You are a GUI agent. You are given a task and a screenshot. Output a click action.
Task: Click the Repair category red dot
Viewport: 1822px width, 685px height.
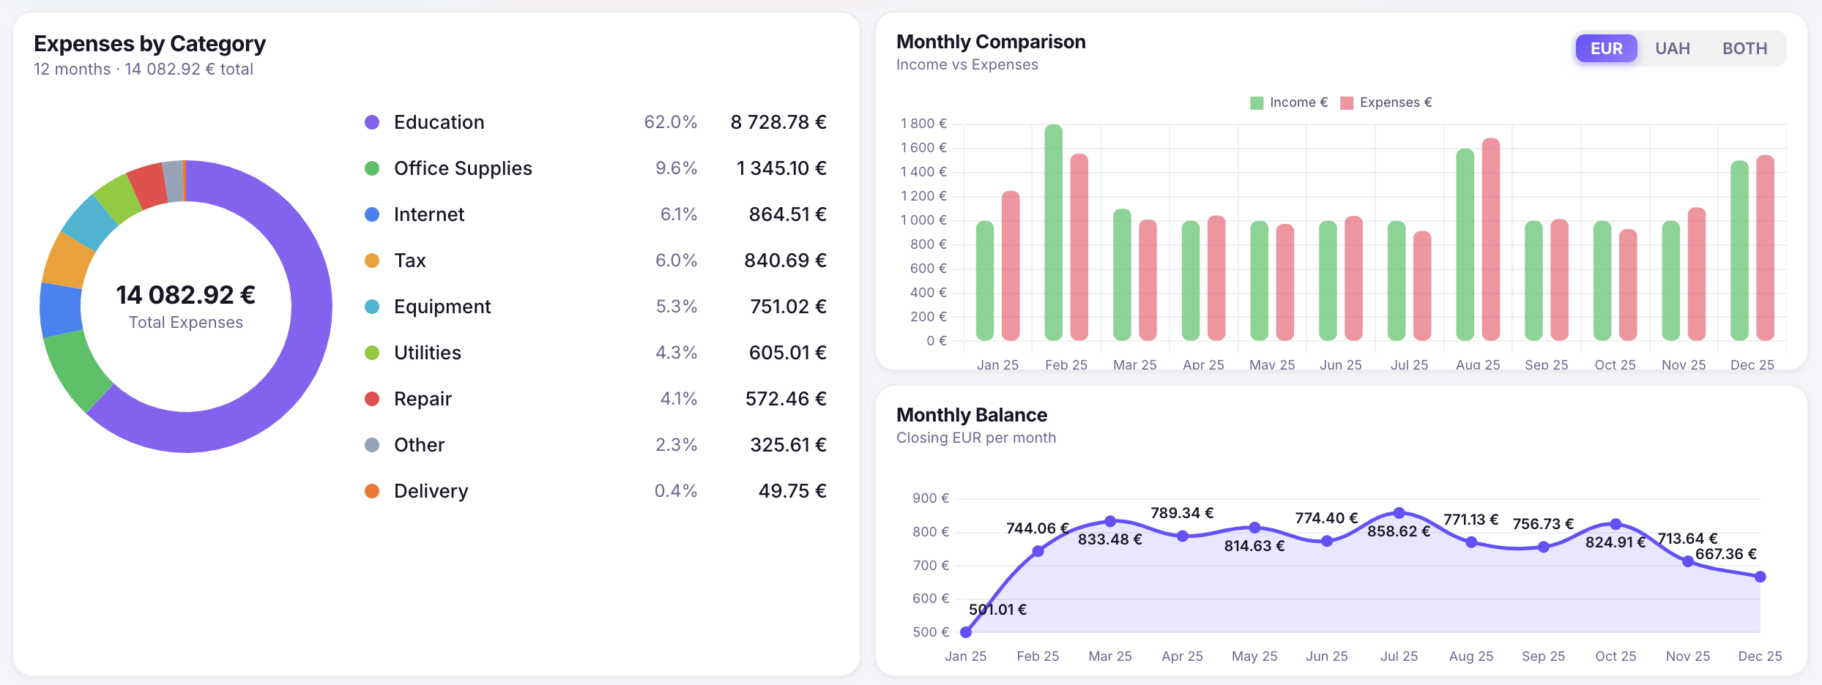[x=372, y=399]
